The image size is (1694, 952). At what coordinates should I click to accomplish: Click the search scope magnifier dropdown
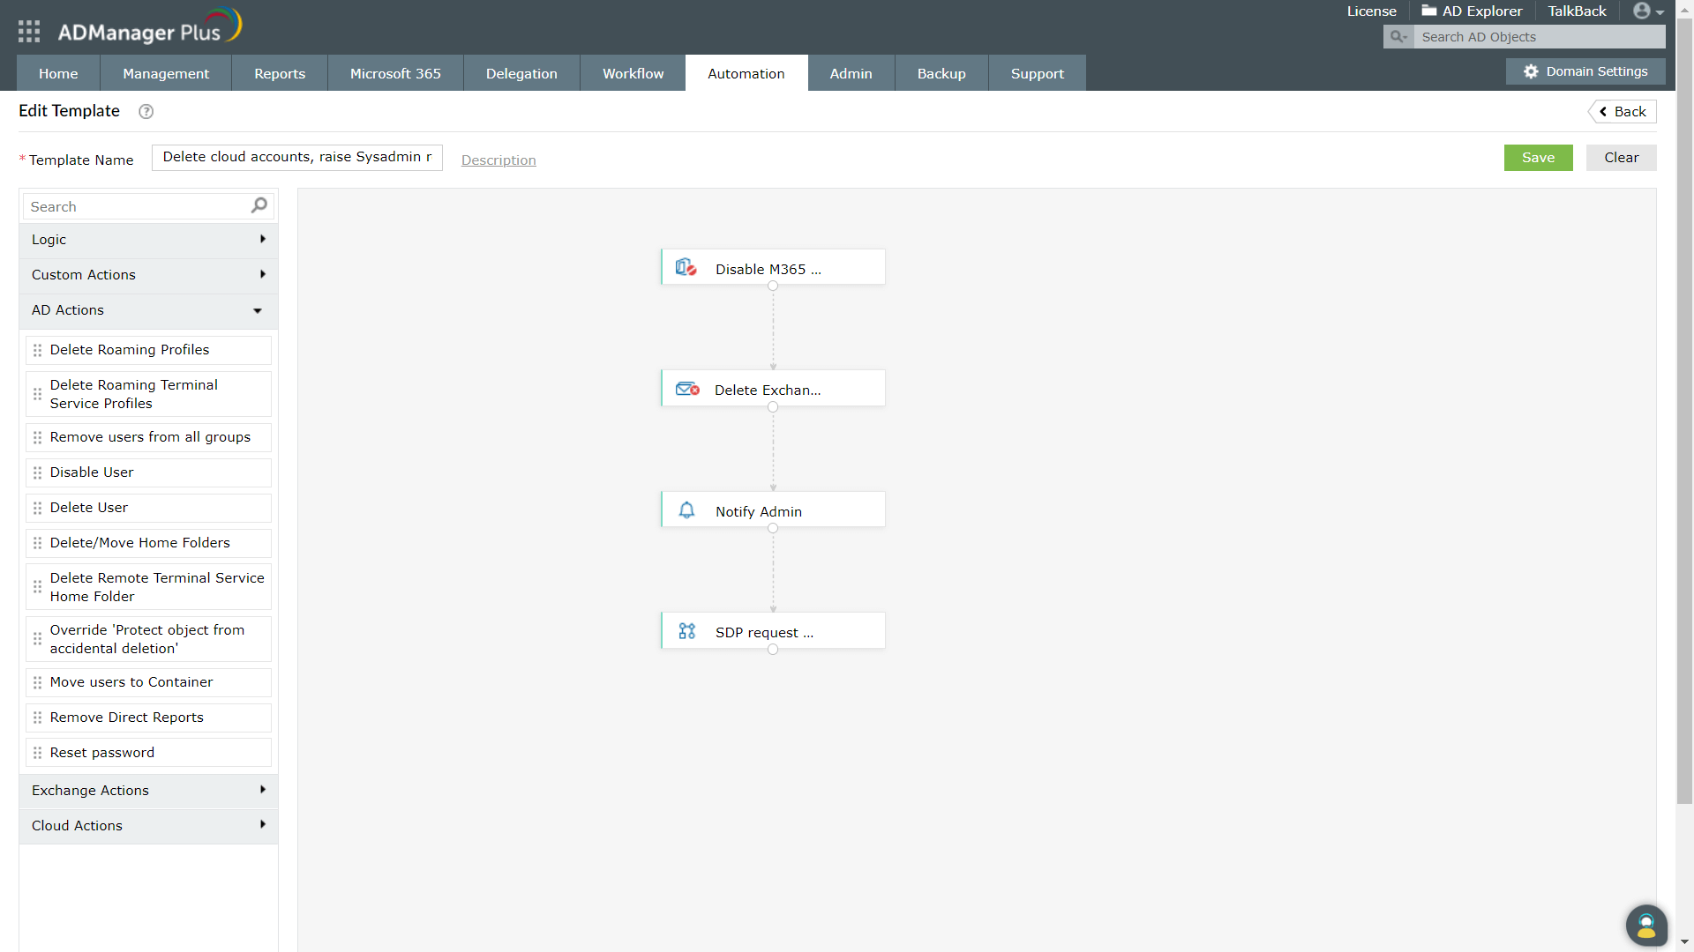[x=1398, y=37]
